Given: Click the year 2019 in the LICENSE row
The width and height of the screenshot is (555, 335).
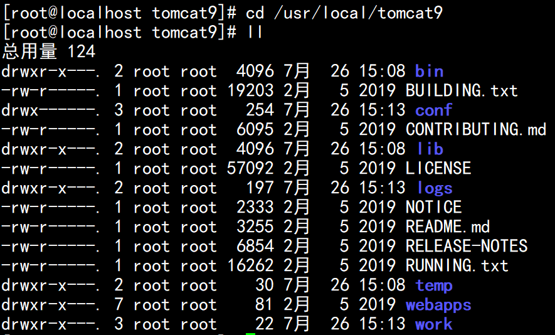Looking at the screenshot, I should tap(378, 168).
